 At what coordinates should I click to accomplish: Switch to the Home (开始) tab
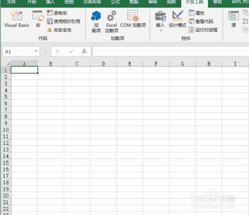click(x=31, y=2)
